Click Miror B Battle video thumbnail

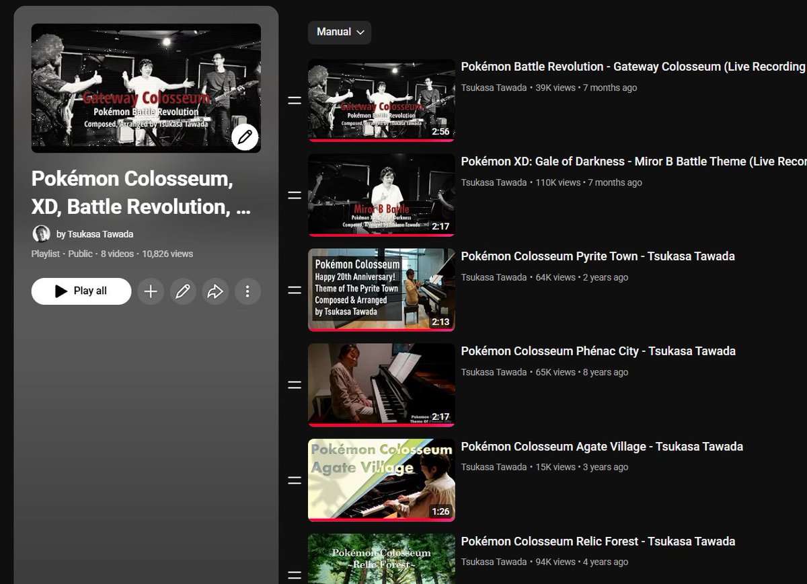pos(381,195)
